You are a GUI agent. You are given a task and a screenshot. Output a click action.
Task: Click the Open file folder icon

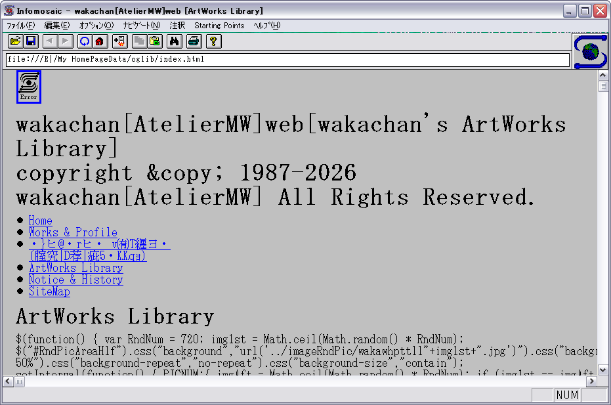(x=16, y=41)
